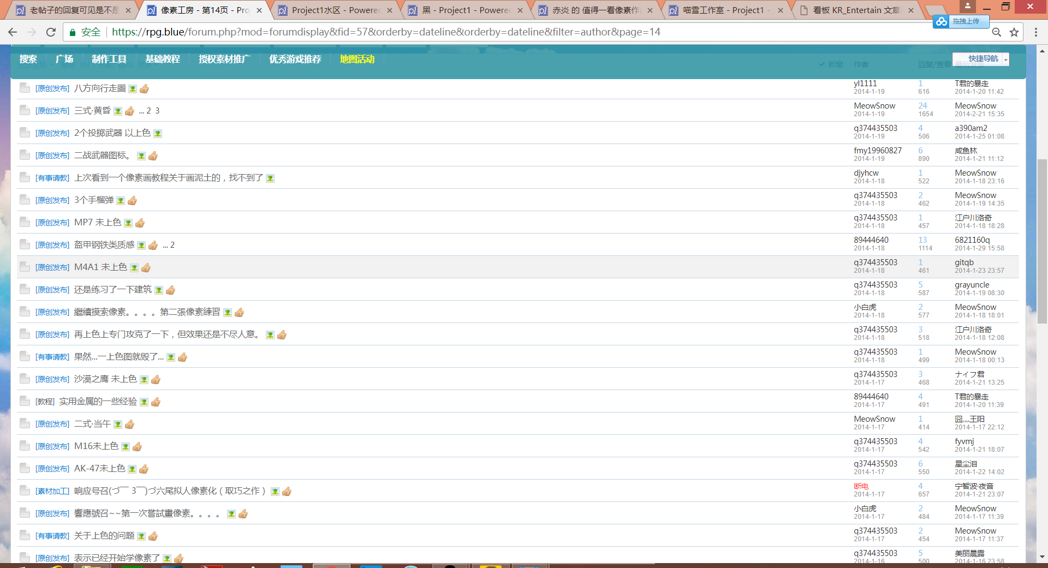Click image attachment icon on 2个投掷武器 thread
This screenshot has width=1048, height=568.
pos(158,133)
